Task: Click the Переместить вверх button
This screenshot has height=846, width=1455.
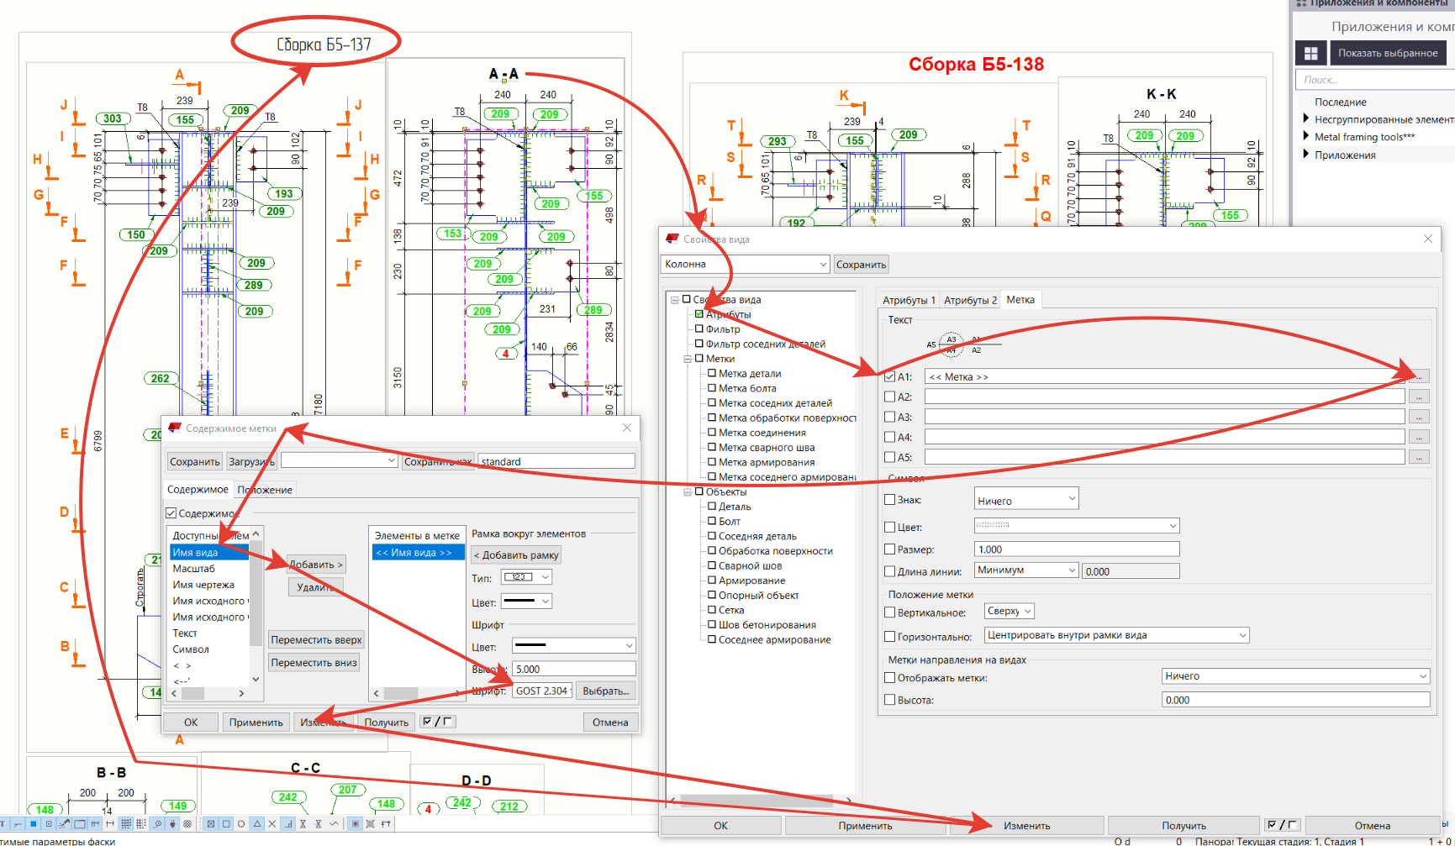Action: (x=316, y=639)
